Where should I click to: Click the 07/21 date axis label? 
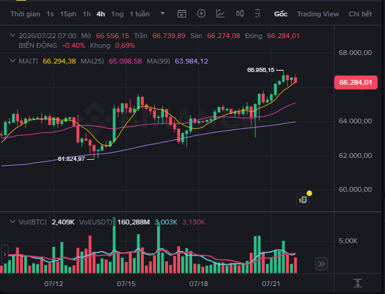pos(271,284)
